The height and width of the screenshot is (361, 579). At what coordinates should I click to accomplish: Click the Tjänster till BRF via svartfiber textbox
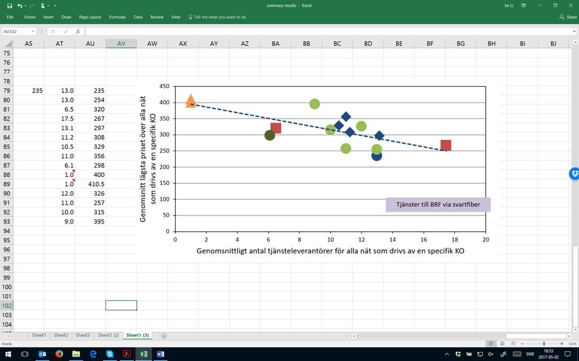[x=438, y=204]
